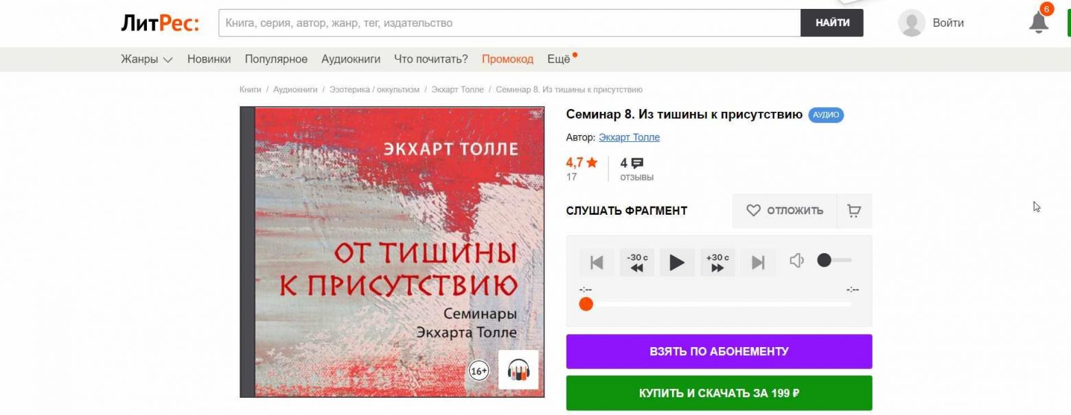Expand the Жанры dropdown menu
1071x415 pixels.
(147, 59)
